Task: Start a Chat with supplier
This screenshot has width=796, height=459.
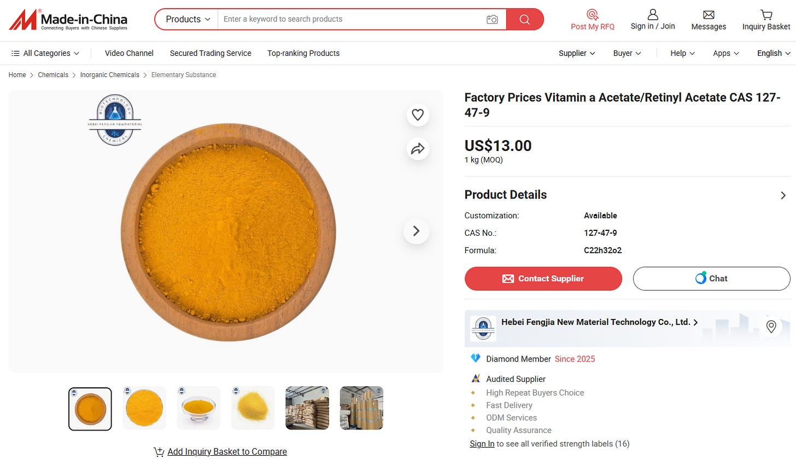Action: [712, 278]
